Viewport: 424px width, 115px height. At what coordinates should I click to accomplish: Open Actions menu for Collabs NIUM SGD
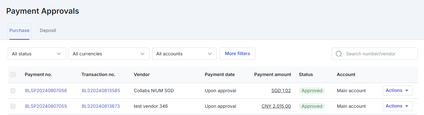pos(398,91)
